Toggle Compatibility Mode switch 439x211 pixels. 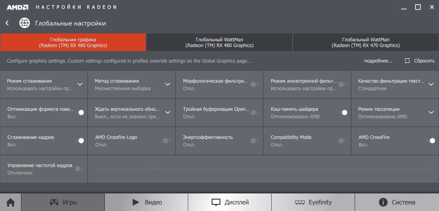coord(343,141)
